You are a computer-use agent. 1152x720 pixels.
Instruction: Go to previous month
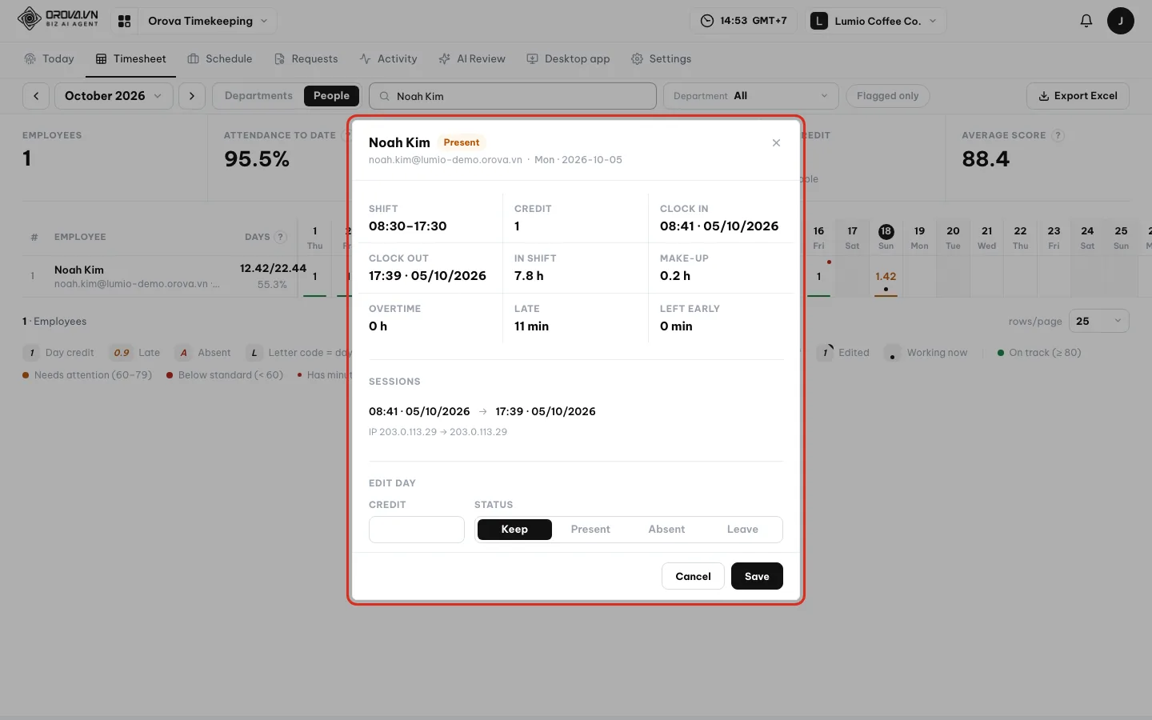36,96
